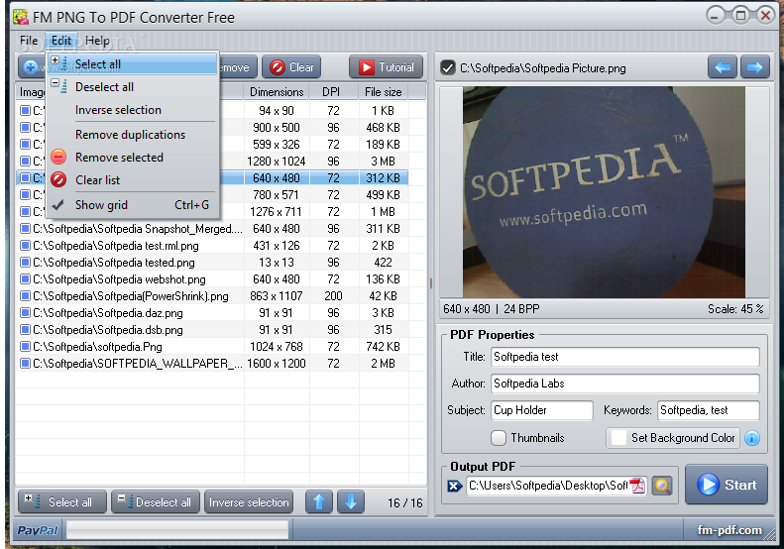Image resolution: width=784 pixels, height=549 pixels.
Task: Toggle checkbox for Softpedia webshot.png
Action: [25, 279]
